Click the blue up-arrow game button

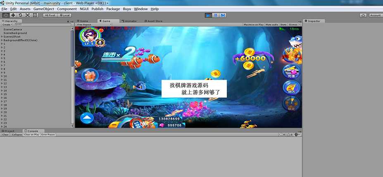pyautogui.click(x=87, y=118)
